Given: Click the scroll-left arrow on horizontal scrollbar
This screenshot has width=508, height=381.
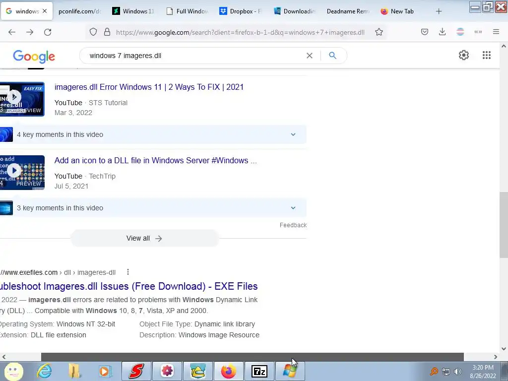Looking at the screenshot, I should pos(3,357).
